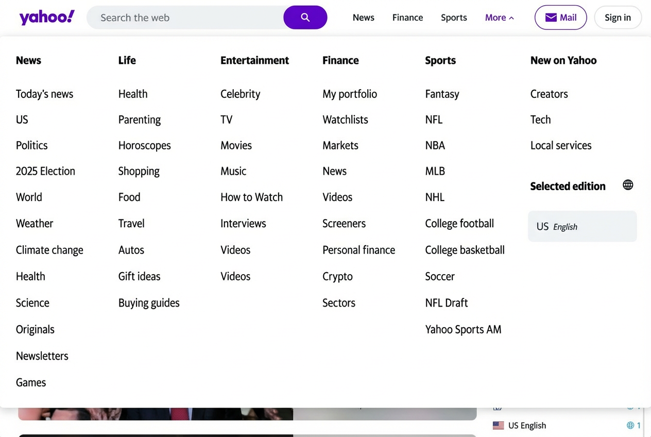Open the Interviews link

(243, 223)
